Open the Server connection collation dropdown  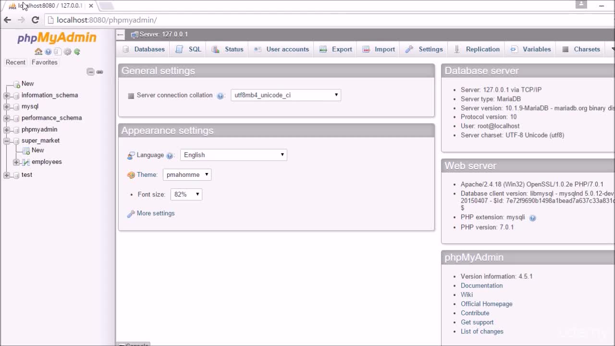286,95
